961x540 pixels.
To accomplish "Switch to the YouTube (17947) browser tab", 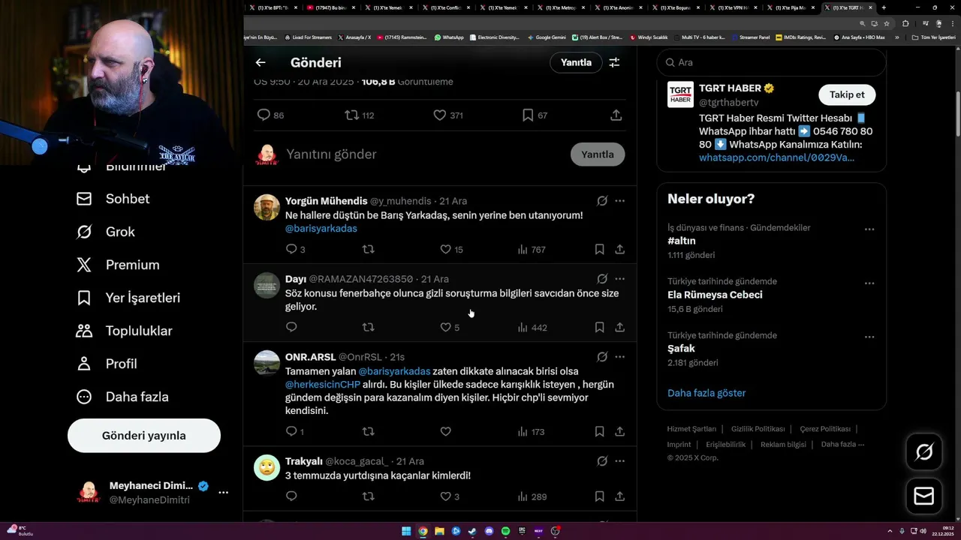I will coord(330,7).
